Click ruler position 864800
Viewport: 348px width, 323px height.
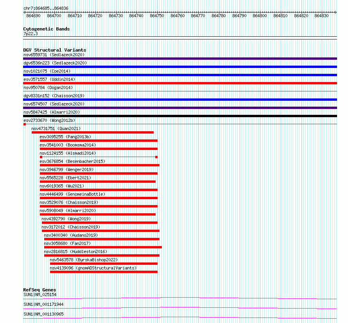click(260, 16)
